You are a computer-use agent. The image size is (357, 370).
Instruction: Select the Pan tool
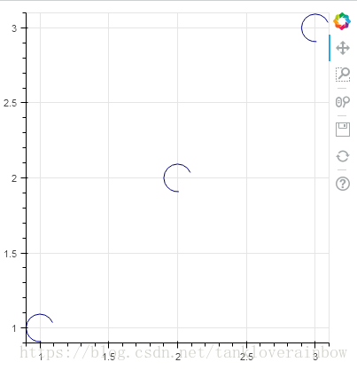(343, 48)
